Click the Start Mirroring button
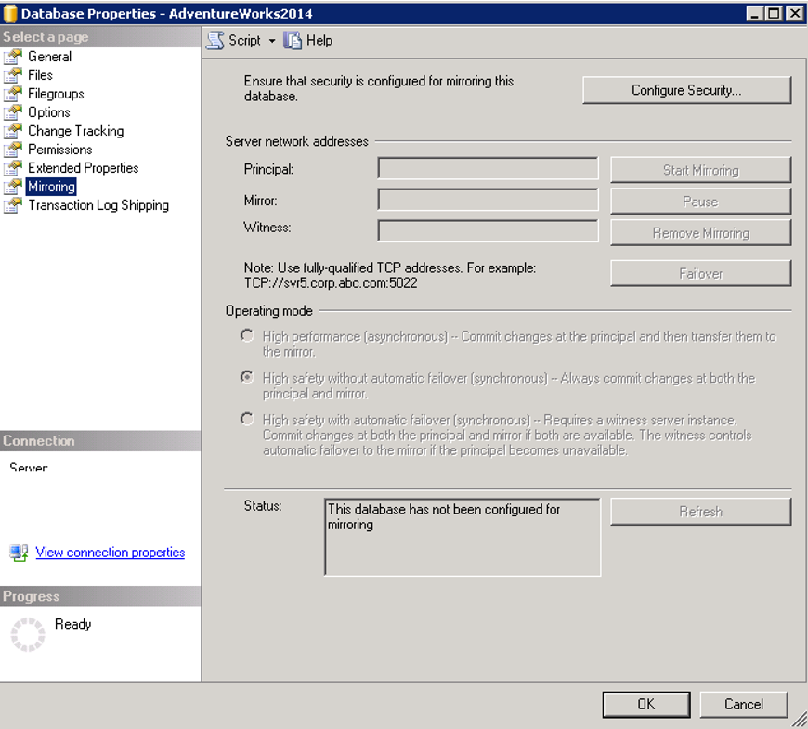This screenshot has width=808, height=729. (701, 170)
